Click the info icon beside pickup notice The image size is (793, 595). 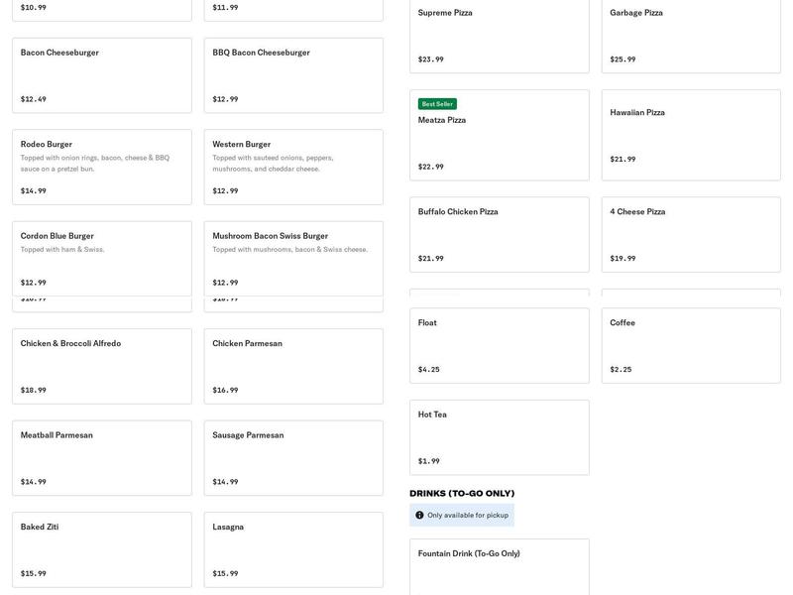coord(419,516)
